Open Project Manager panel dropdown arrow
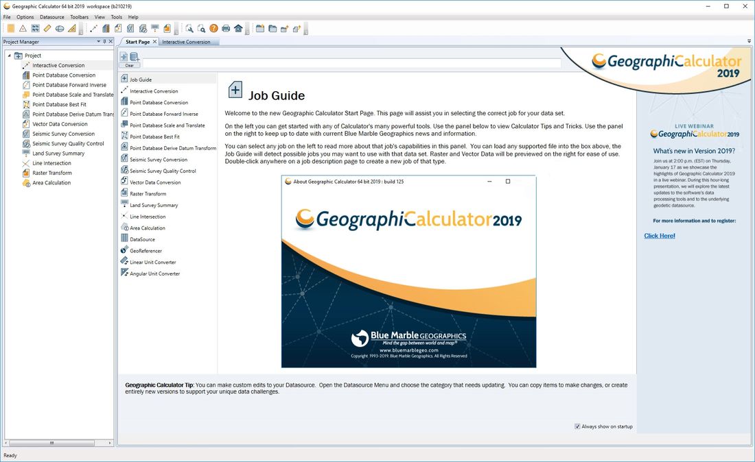Viewport: 755px width, 462px height. 99,42
